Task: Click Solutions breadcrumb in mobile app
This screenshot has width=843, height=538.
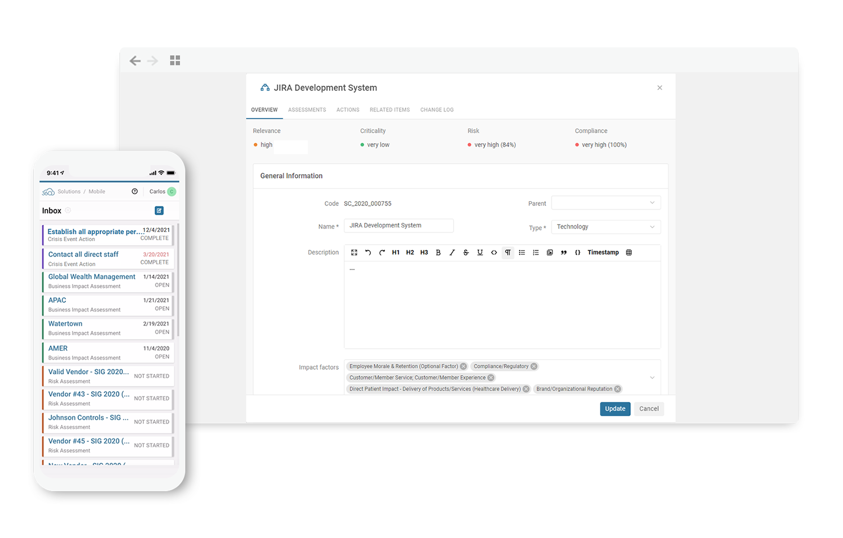Action: 69,192
